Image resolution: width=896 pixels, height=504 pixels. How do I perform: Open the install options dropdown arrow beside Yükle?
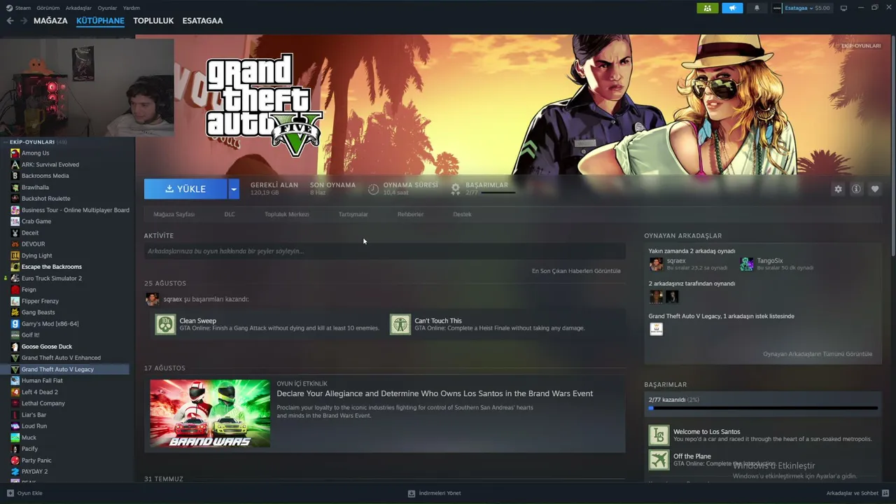tap(234, 189)
